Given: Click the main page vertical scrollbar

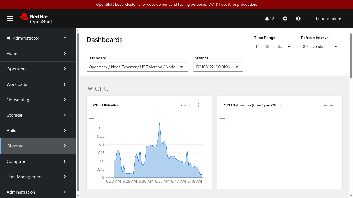Looking at the screenshot, I should (351, 55).
